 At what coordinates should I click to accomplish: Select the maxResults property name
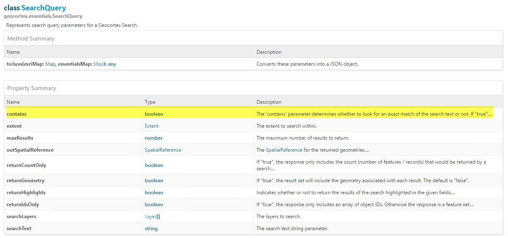(20, 138)
